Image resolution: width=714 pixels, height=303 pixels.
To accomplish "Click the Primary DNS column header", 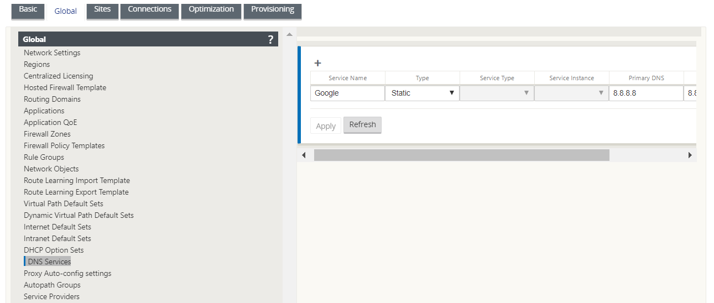I will tap(646, 78).
